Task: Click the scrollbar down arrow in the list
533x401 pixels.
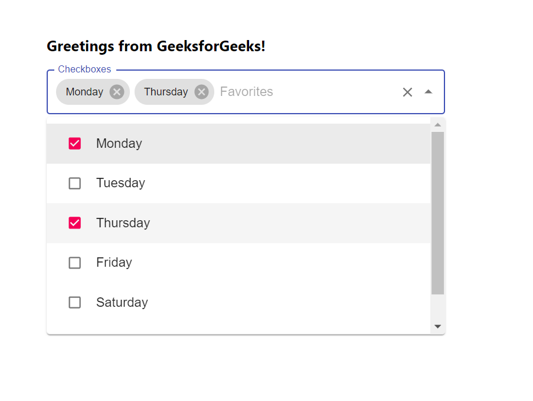Action: pyautogui.click(x=437, y=326)
